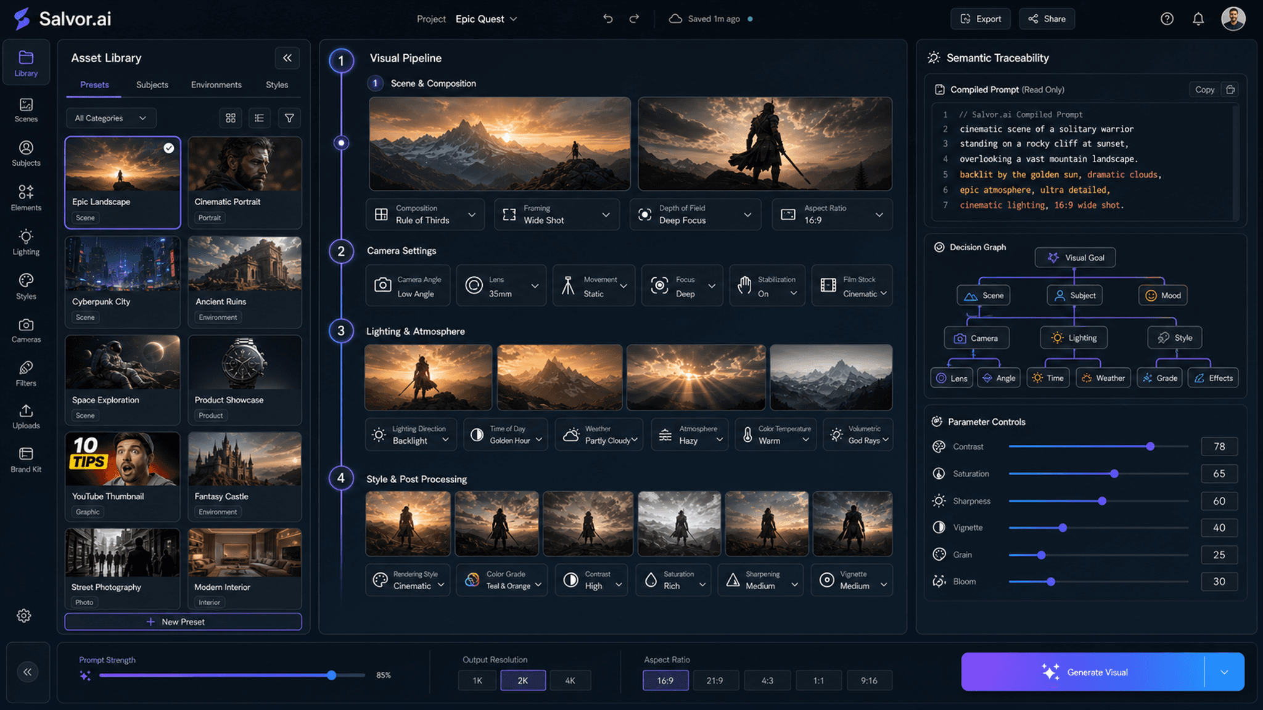Choose the 4:3 aspect ratio button
Viewport: 1263px width, 710px height.
click(767, 680)
